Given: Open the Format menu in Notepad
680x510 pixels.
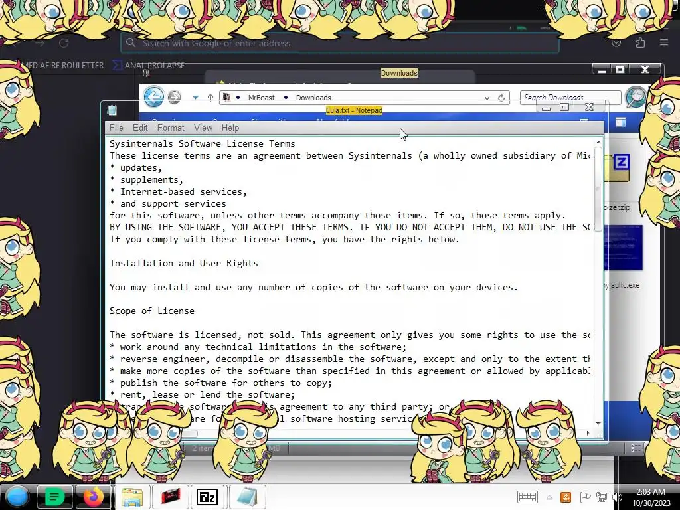Looking at the screenshot, I should 171,127.
